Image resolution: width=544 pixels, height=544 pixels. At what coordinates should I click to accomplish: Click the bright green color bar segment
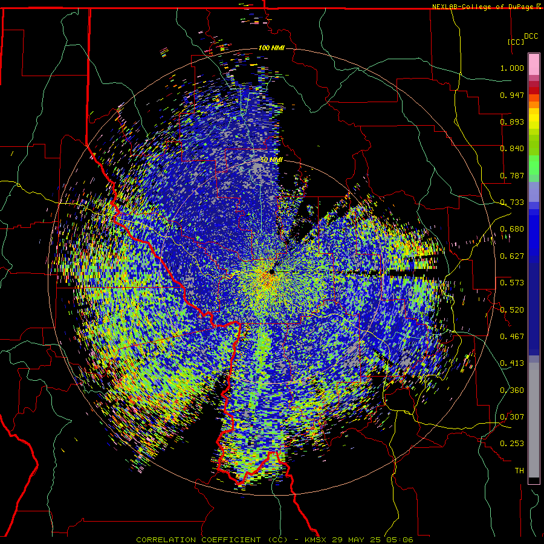coord(534,165)
